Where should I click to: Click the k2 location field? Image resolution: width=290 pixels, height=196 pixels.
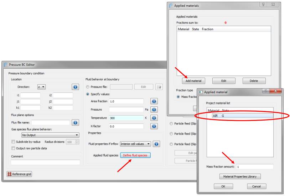click(x=63, y=107)
